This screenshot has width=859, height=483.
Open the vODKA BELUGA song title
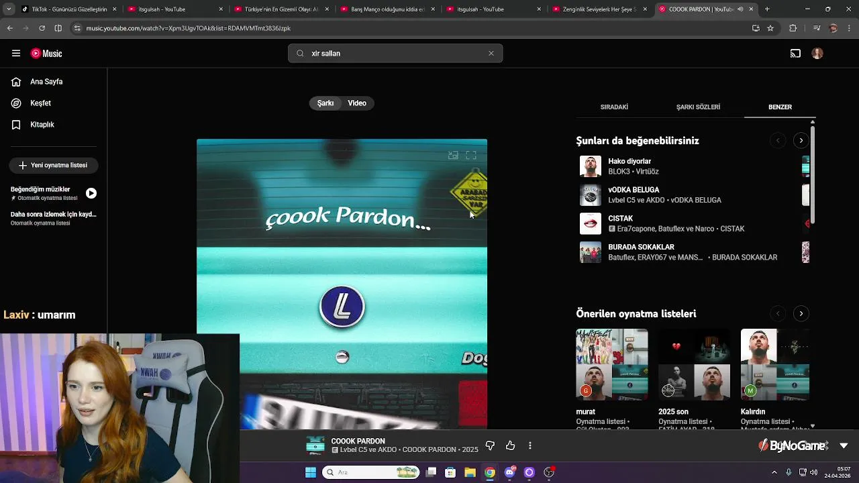point(634,190)
